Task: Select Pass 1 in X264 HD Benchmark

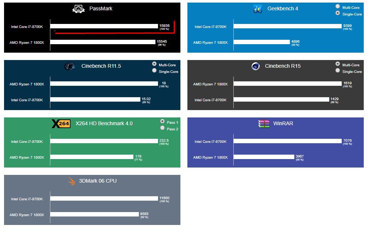Action: pyautogui.click(x=162, y=121)
